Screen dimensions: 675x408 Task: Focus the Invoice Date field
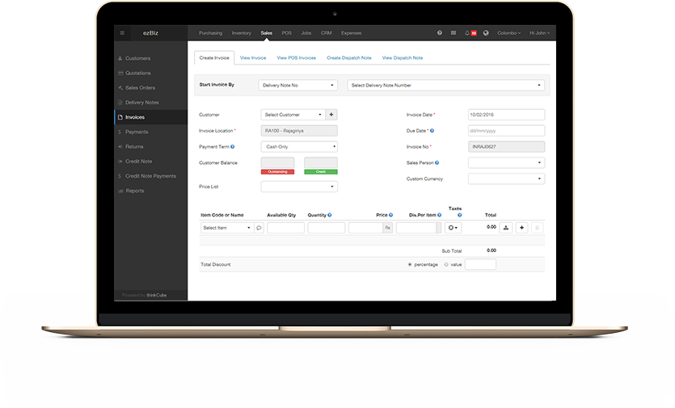tap(506, 115)
